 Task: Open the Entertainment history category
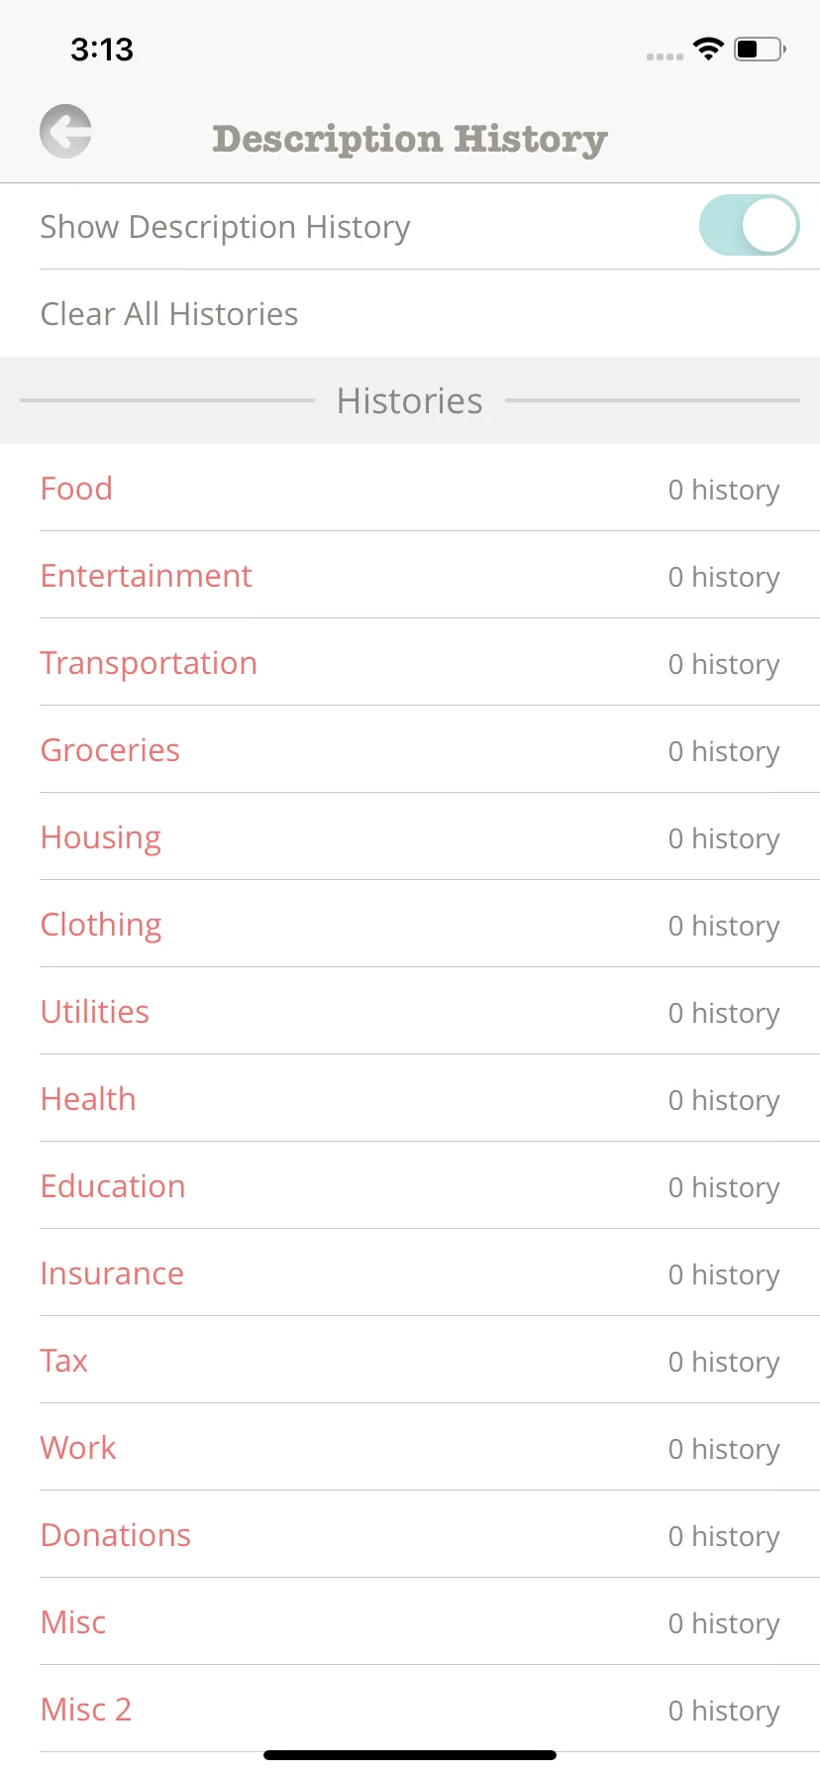coord(410,575)
